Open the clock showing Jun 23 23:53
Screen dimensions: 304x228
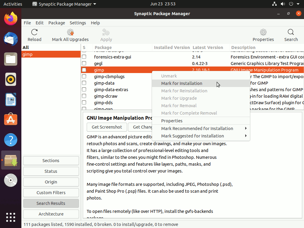(x=163, y=4)
